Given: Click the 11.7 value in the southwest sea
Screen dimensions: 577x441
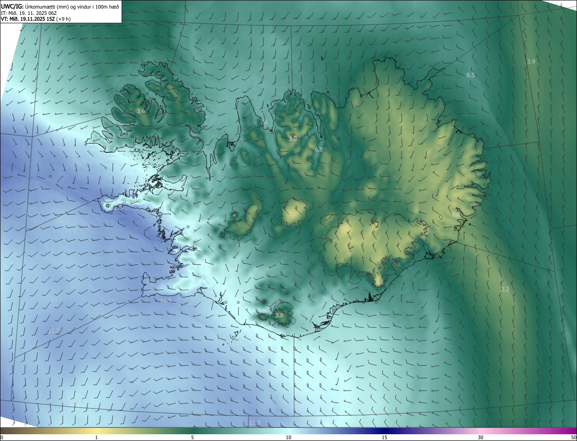Looking at the screenshot, I should click(x=53, y=331).
